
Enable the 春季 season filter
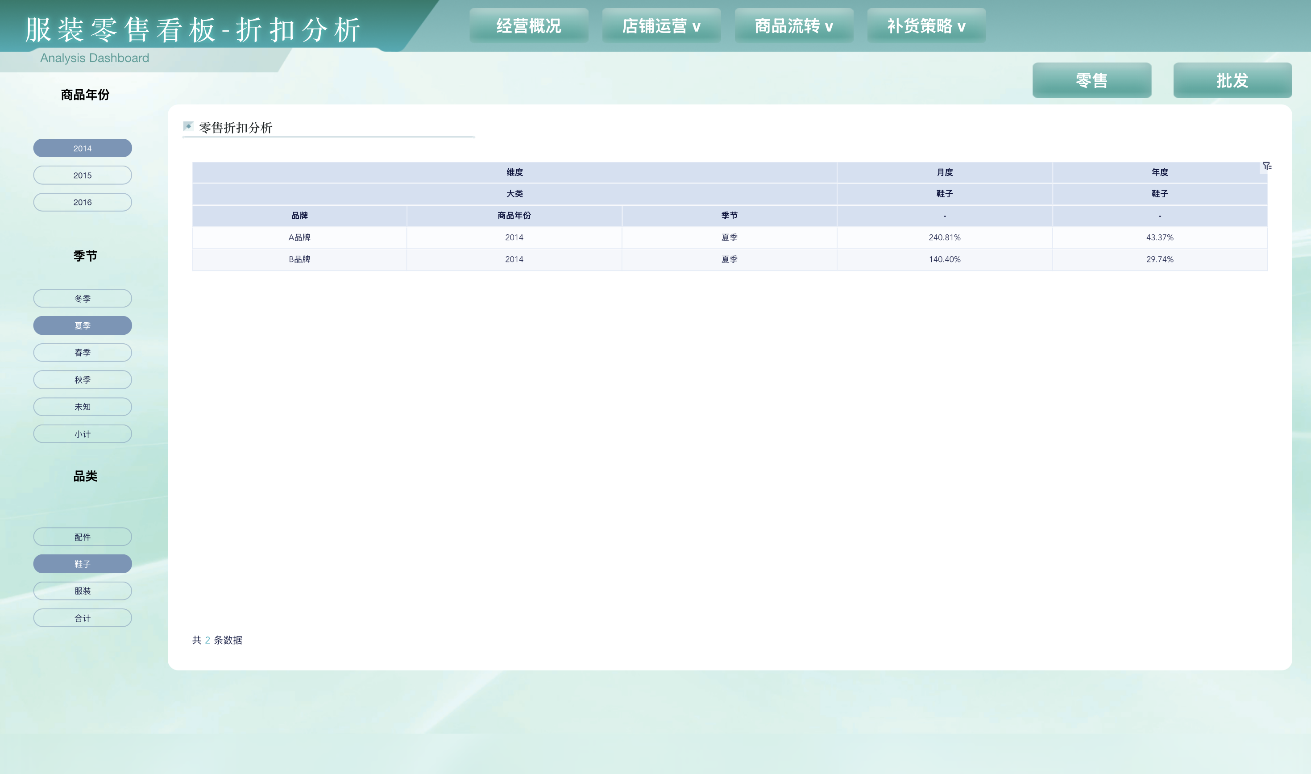pos(82,353)
